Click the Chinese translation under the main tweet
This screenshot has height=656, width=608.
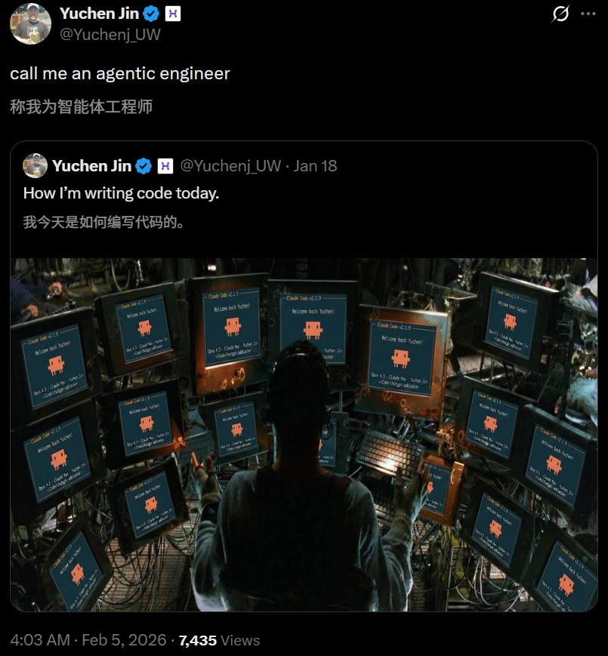point(81,106)
